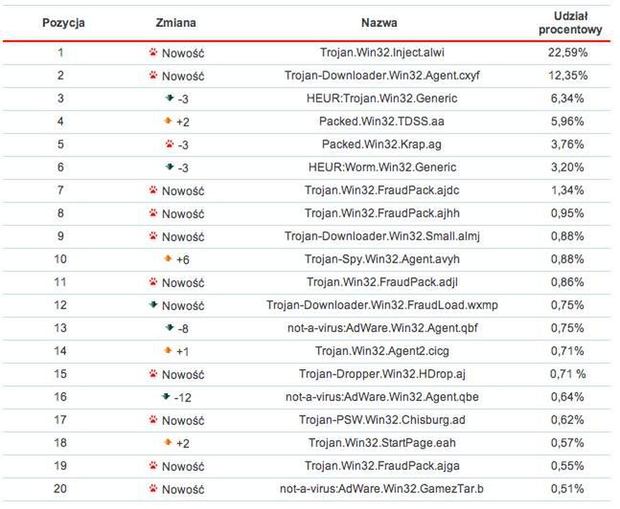
Task: Click red paw icon beside Packed.Win32.Krap.ag
Action: coord(170,144)
